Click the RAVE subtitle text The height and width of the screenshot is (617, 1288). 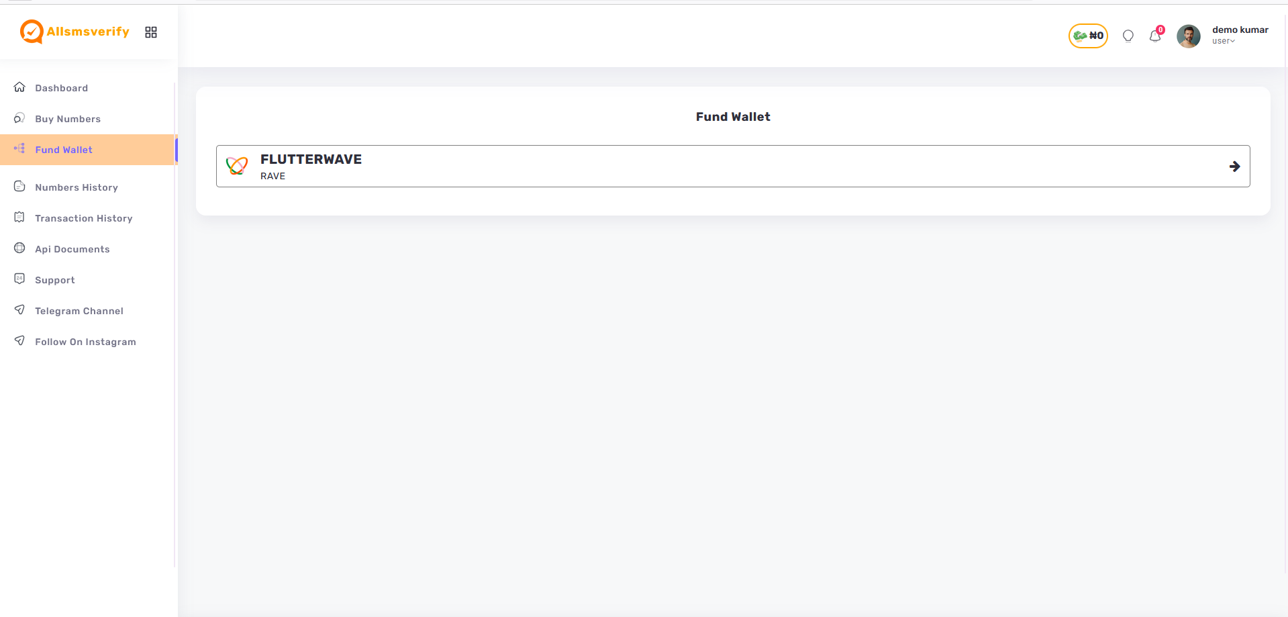[x=273, y=176]
